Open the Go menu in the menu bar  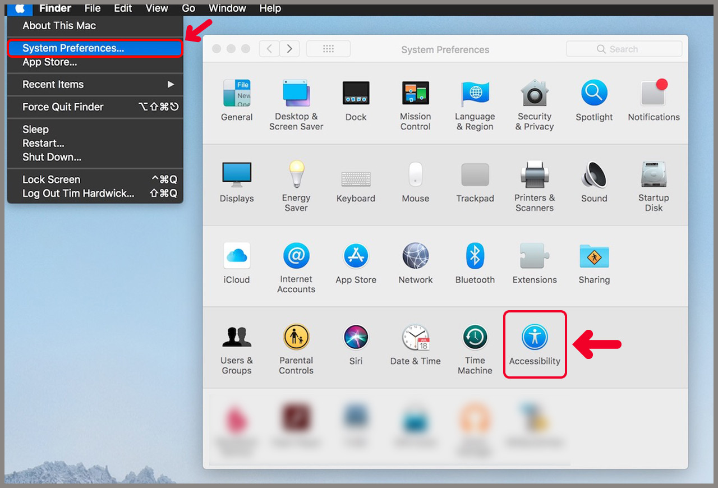coord(188,8)
